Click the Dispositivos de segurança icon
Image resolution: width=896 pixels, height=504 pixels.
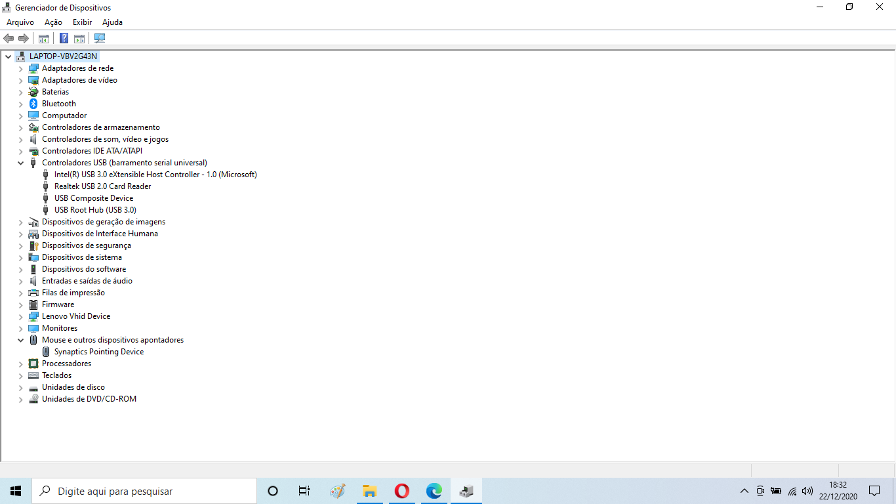pyautogui.click(x=33, y=245)
